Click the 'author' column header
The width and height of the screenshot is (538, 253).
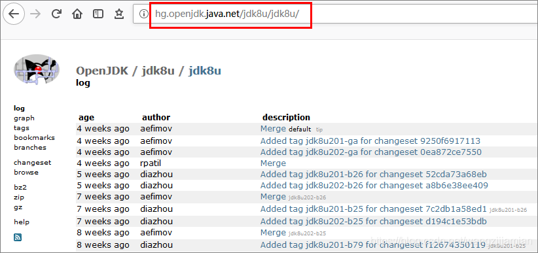156,117
